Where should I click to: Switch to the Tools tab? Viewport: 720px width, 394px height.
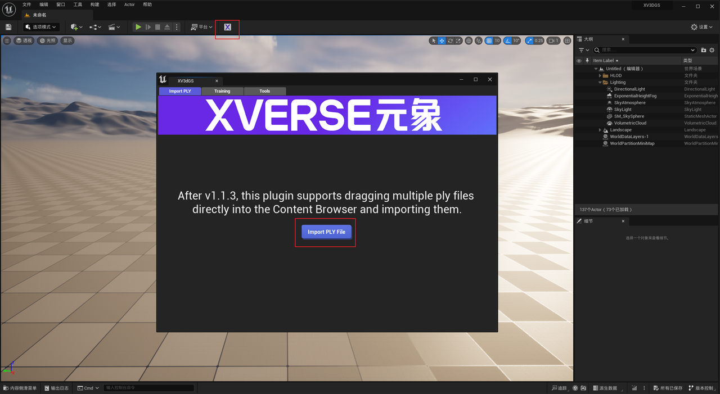[x=265, y=91]
